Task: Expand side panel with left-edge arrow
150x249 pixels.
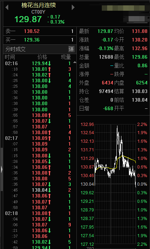Action: [x=1, y=169]
